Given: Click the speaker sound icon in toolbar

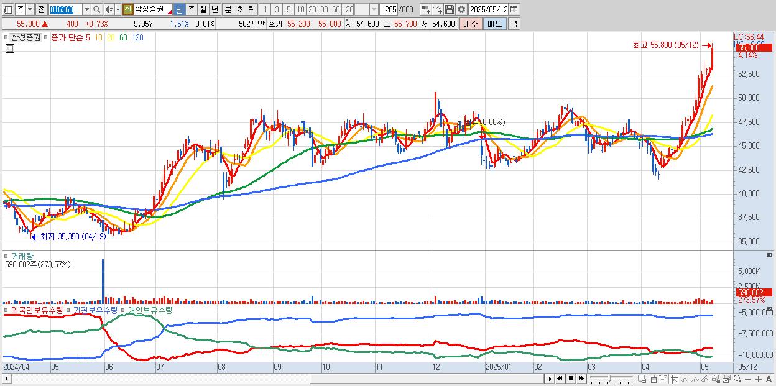Looking at the screenshot, I should 109,9.
